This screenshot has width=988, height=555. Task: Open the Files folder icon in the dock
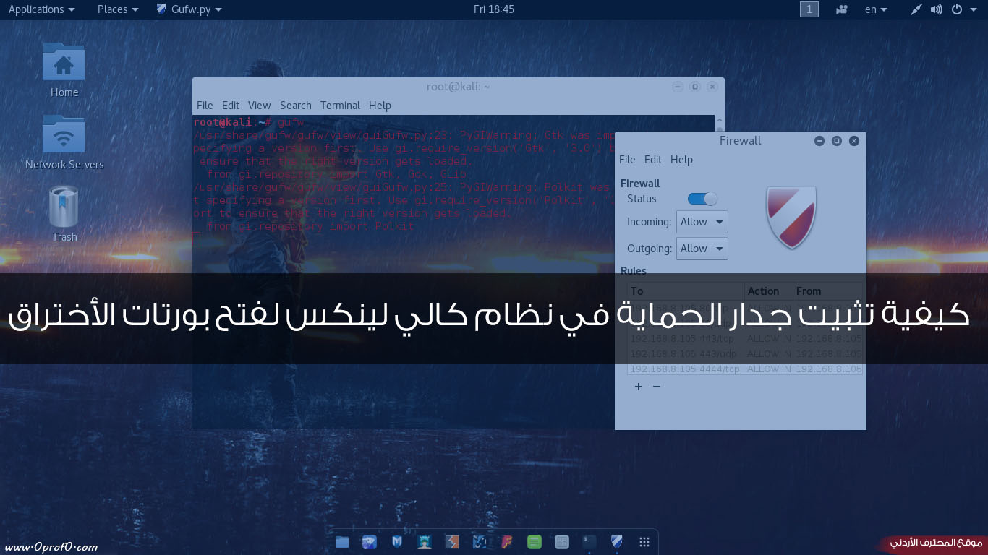click(342, 541)
